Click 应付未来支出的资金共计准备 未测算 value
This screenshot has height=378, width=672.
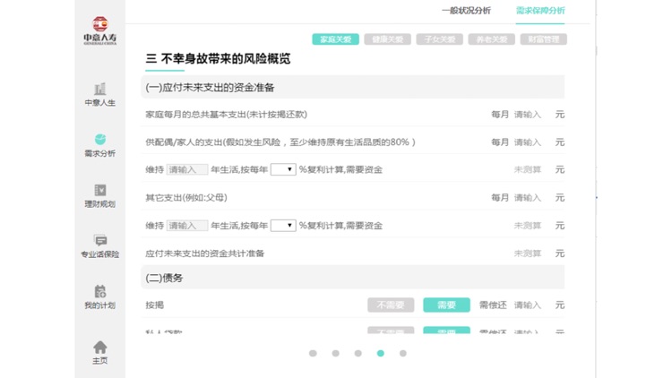click(x=528, y=253)
